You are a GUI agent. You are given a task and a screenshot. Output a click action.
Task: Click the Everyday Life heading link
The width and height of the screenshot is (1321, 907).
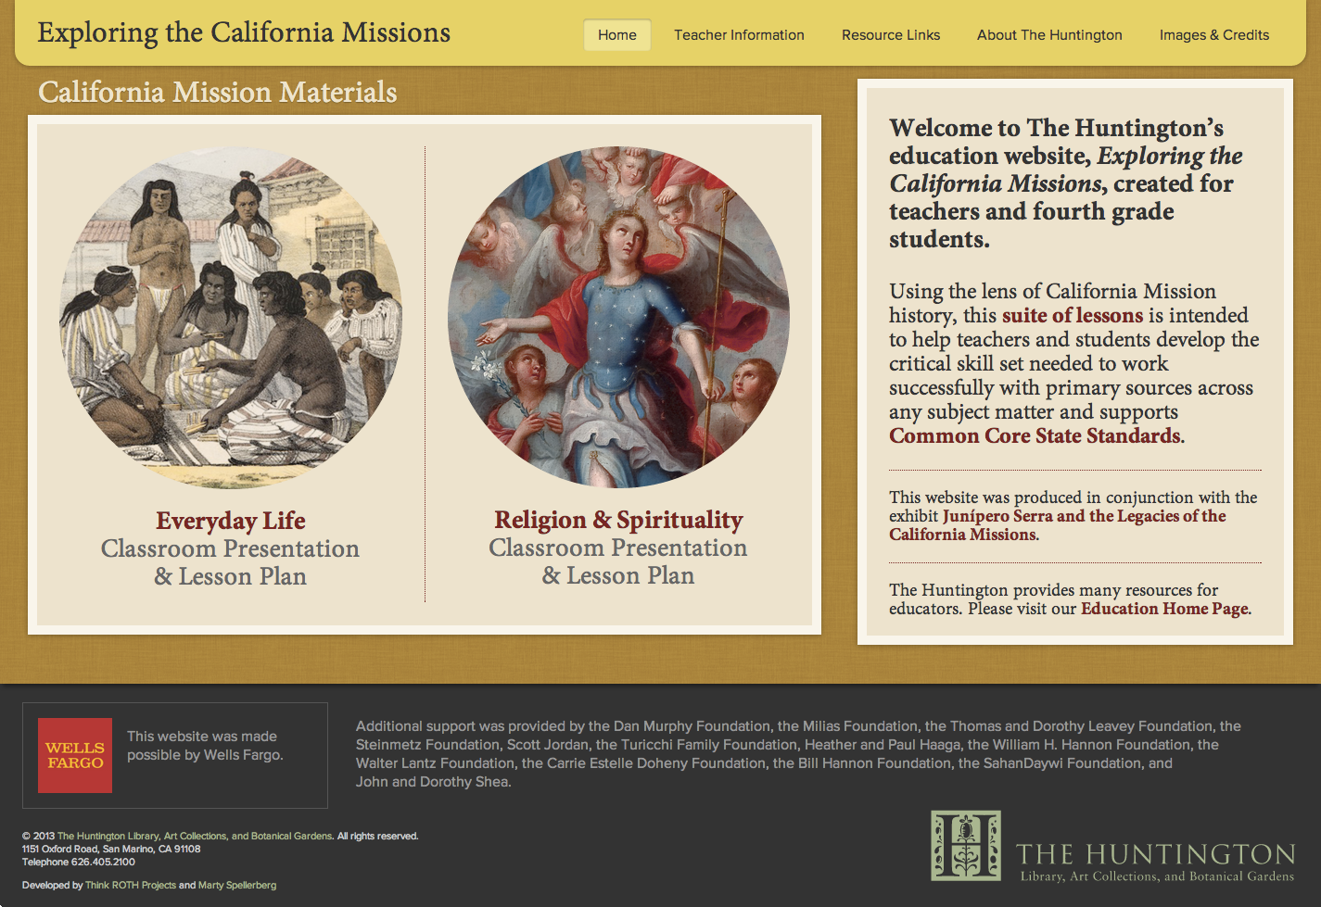(231, 521)
